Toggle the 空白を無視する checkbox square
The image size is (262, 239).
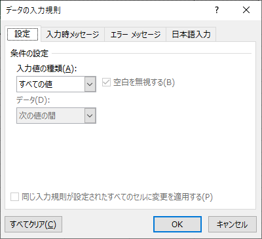[x=106, y=83]
